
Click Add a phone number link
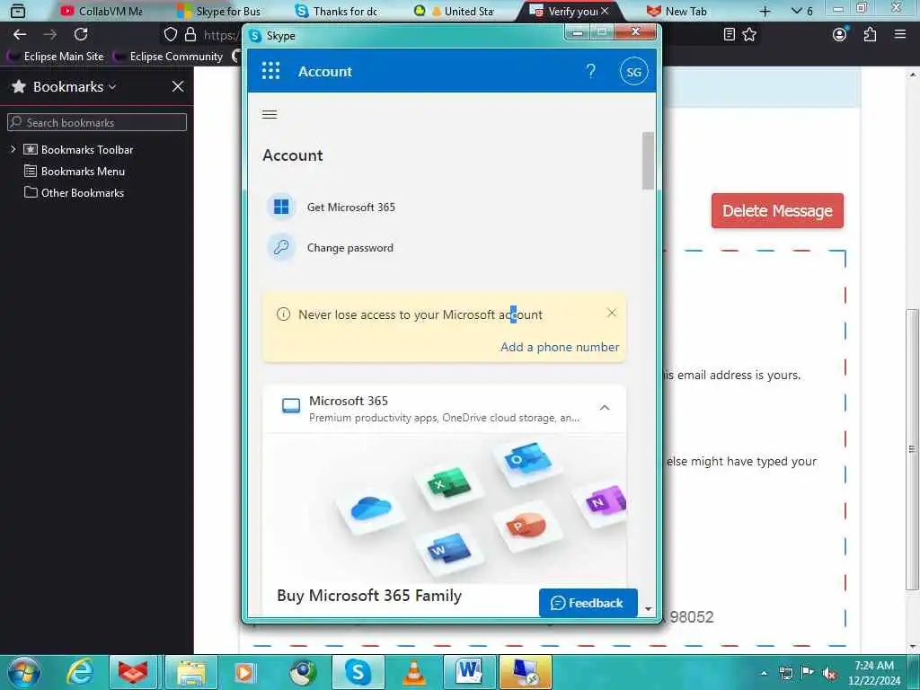click(x=560, y=347)
